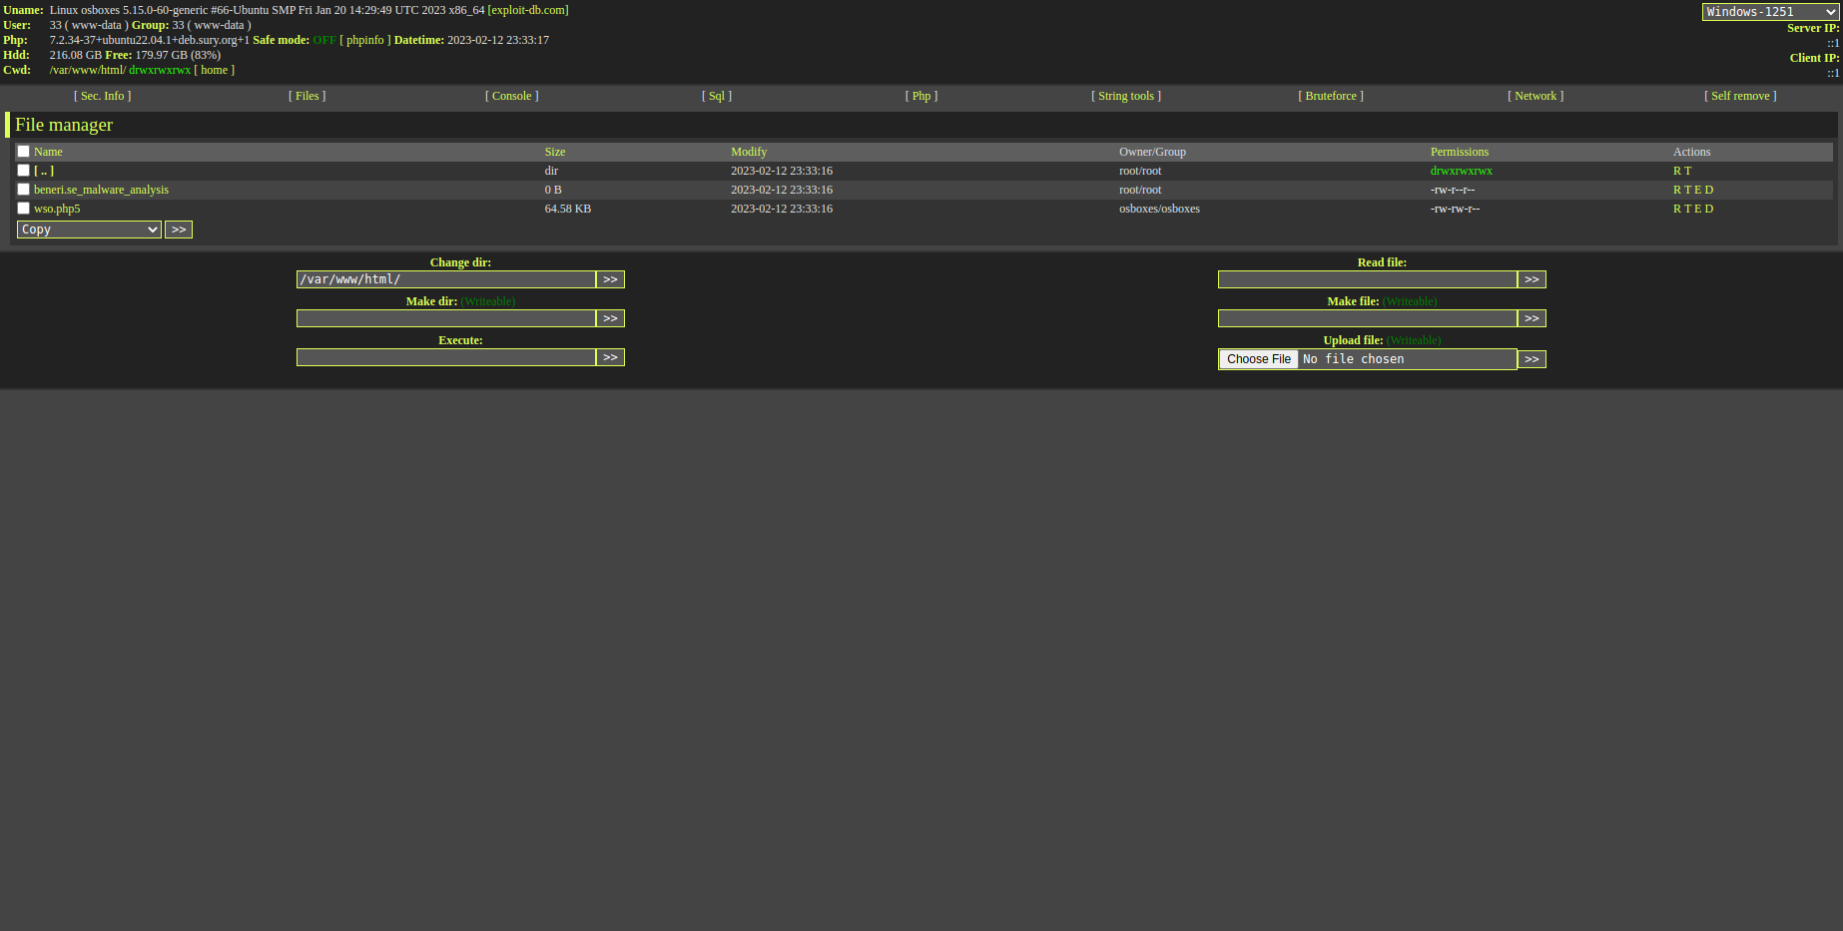The height and width of the screenshot is (931, 1843).
Task: Open the Sql tab
Action: point(717,96)
